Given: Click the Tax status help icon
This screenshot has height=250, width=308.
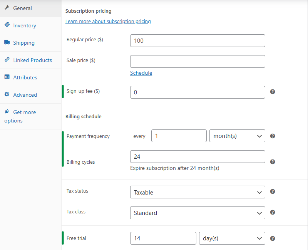Looking at the screenshot, I should click(273, 191).
